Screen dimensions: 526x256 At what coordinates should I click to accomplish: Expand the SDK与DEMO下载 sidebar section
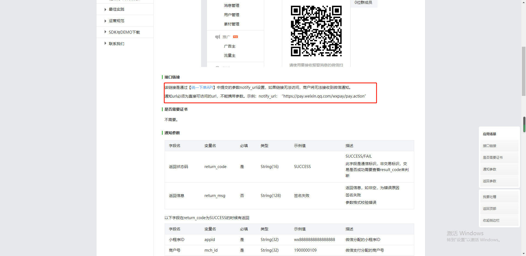pos(105,32)
